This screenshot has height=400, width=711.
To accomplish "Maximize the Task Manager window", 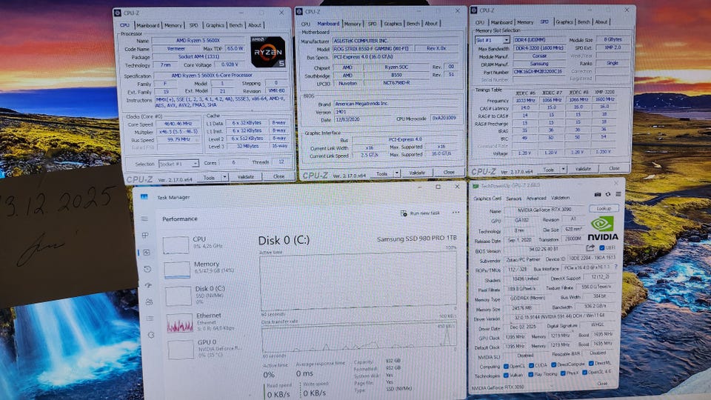I will (x=438, y=187).
